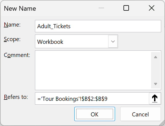165x126 pixels.
Task: Click the Name label
Action: click(12, 25)
